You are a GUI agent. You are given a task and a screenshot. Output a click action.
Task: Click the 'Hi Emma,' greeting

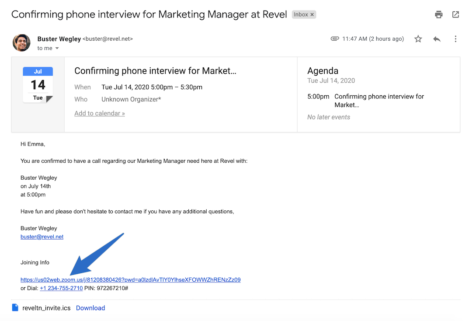pyautogui.click(x=33, y=144)
